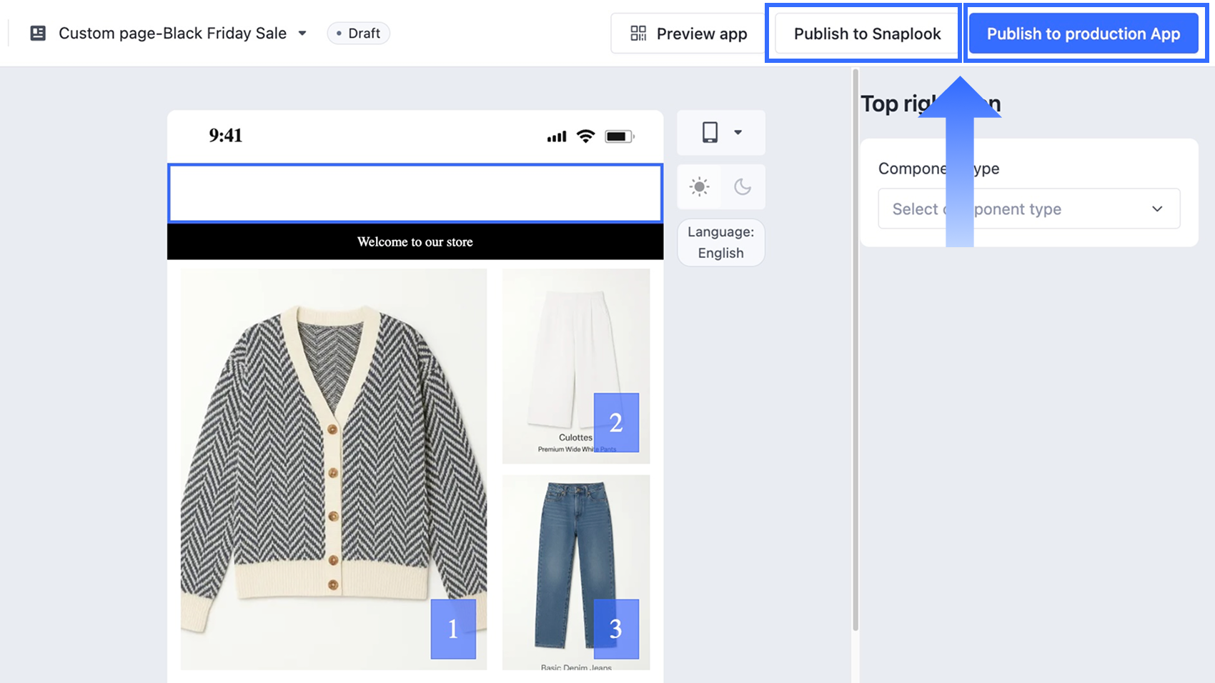
Task: Click Publish to Snaplook button
Action: (867, 34)
